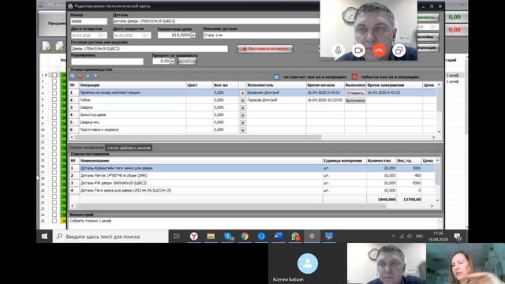The image size is (505, 284).
Task: Open the quantity dropdown in first operation row
Action: (242, 93)
